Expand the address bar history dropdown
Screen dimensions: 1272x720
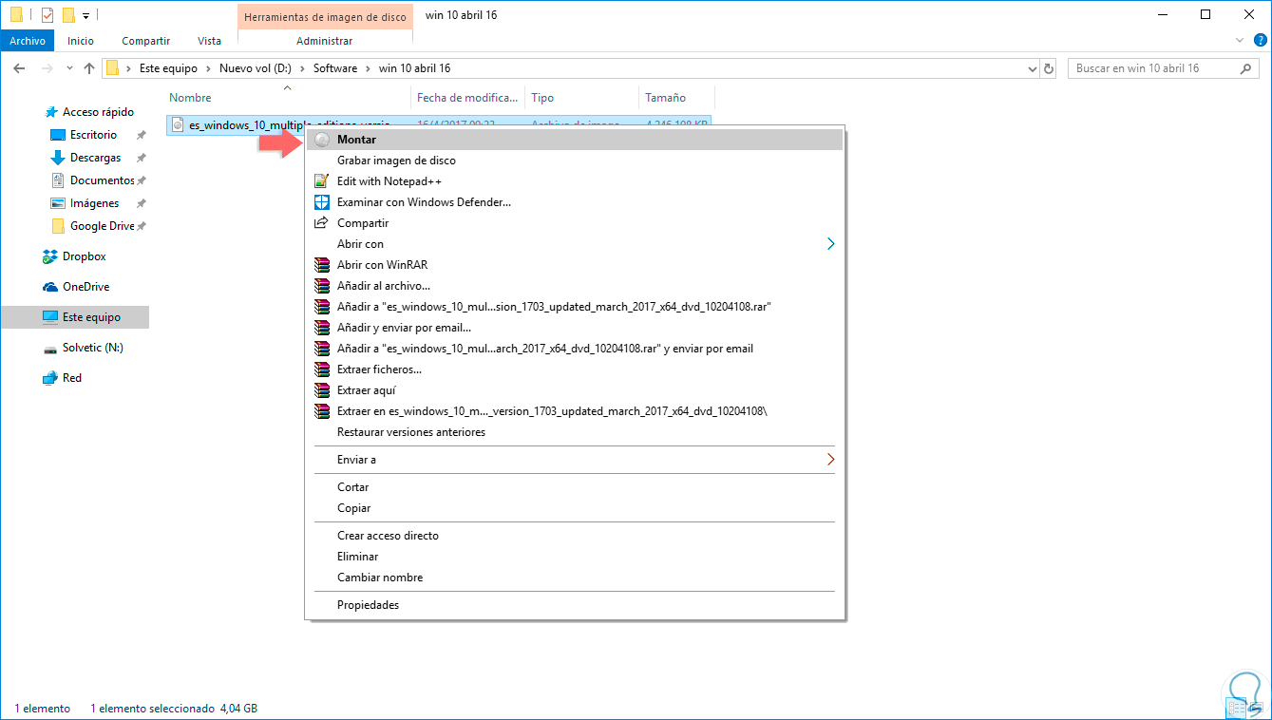point(1034,68)
